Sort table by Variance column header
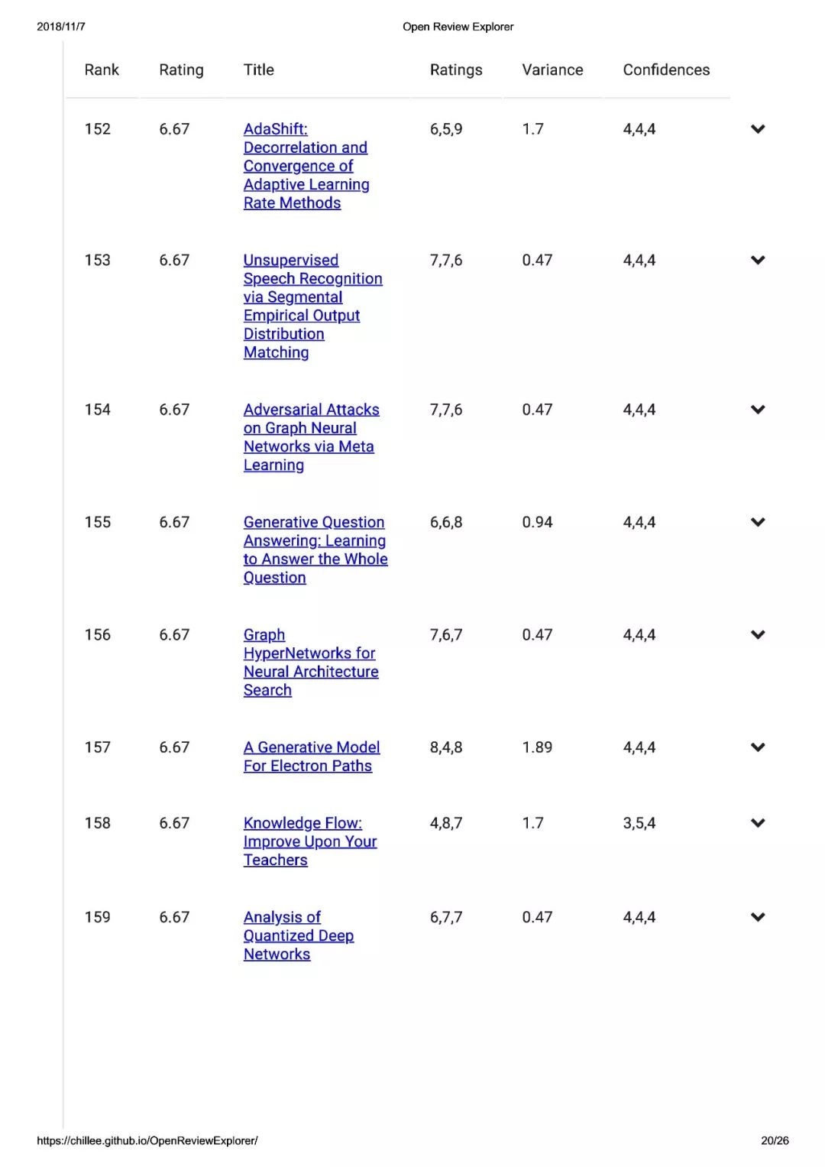 (552, 70)
